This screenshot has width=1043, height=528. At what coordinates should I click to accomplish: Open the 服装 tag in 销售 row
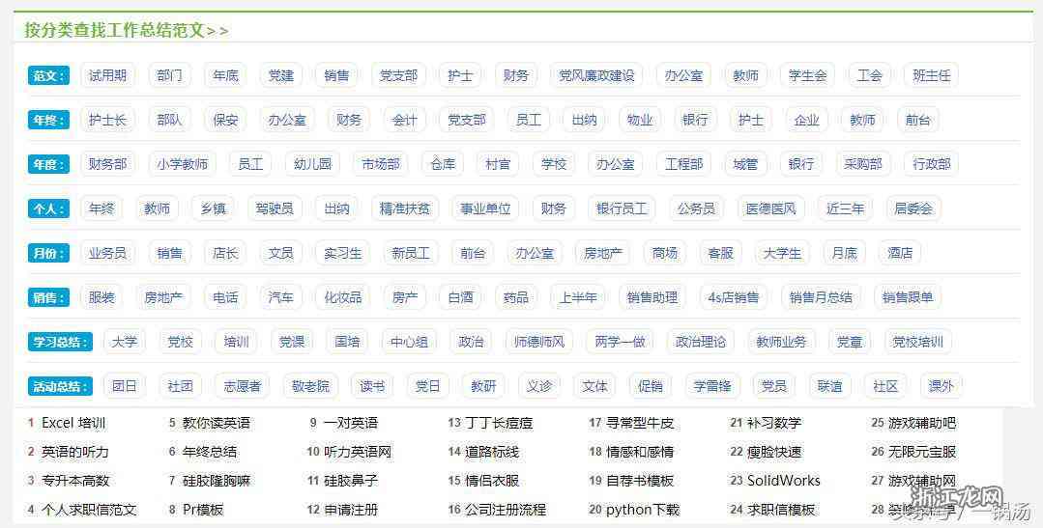(x=101, y=297)
